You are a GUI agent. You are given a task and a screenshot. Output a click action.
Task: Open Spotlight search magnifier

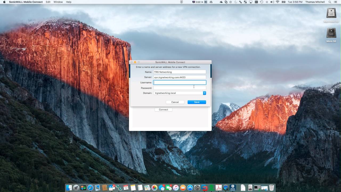point(330,2)
